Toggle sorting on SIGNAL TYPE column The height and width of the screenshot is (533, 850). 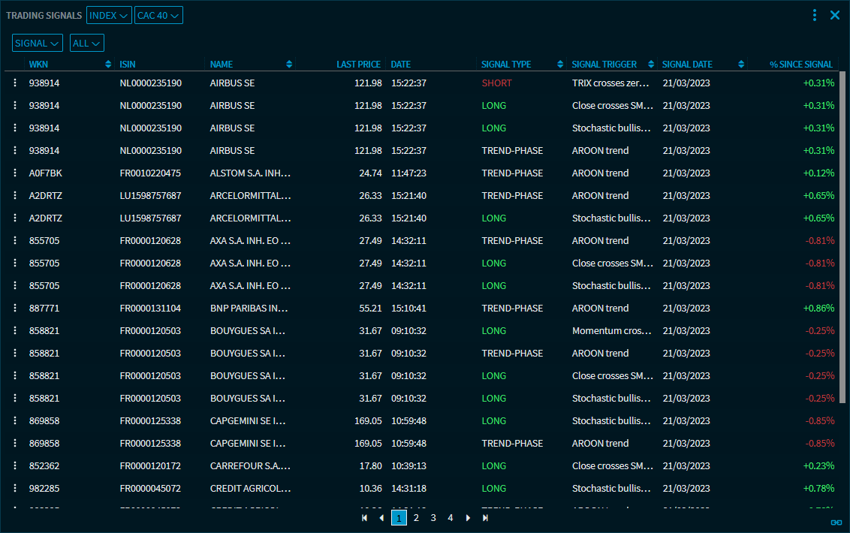560,65
